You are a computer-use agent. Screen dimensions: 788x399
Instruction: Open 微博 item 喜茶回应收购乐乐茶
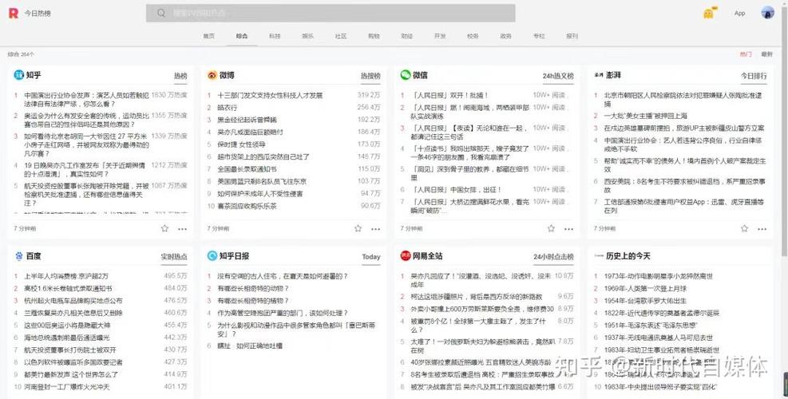pos(247,206)
